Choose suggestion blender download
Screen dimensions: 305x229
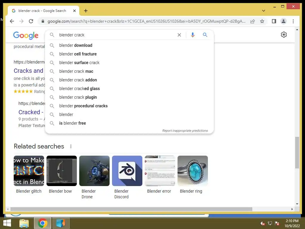click(x=129, y=45)
